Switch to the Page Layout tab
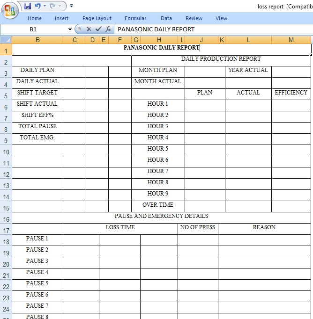The height and width of the screenshot is (319, 313). (97, 18)
